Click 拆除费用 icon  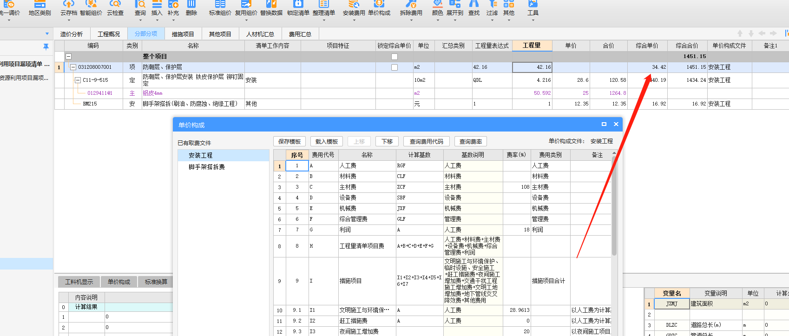click(x=411, y=5)
